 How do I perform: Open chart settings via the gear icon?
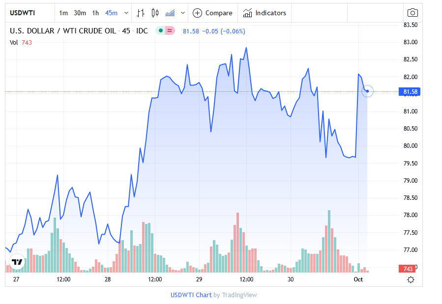click(411, 280)
